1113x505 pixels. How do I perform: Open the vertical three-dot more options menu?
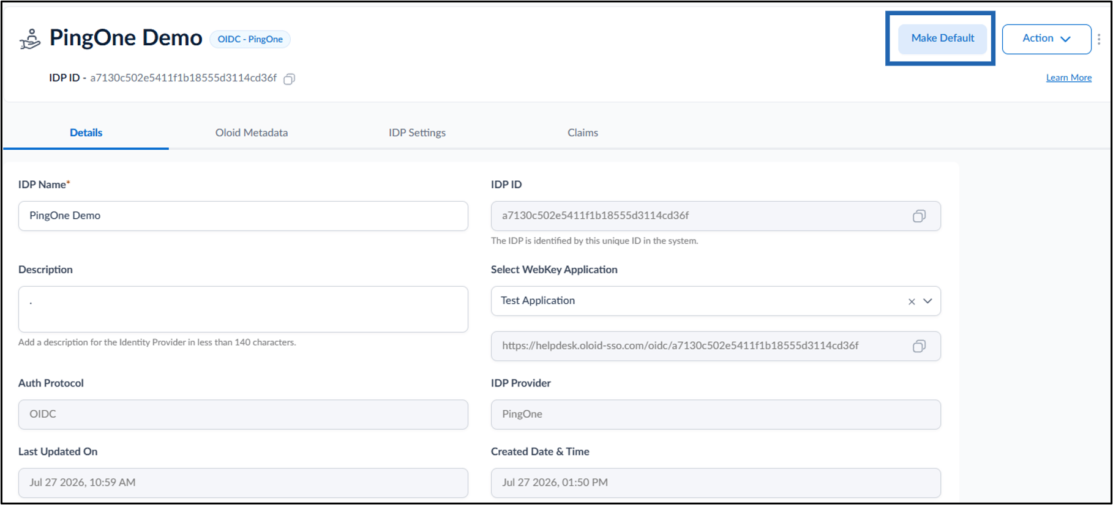[x=1100, y=39]
